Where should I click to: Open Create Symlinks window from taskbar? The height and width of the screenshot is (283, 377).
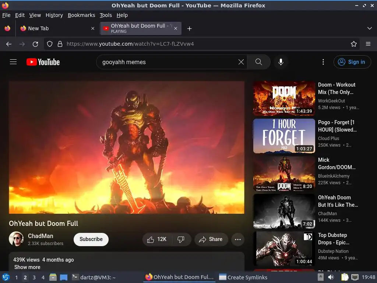coord(243,277)
